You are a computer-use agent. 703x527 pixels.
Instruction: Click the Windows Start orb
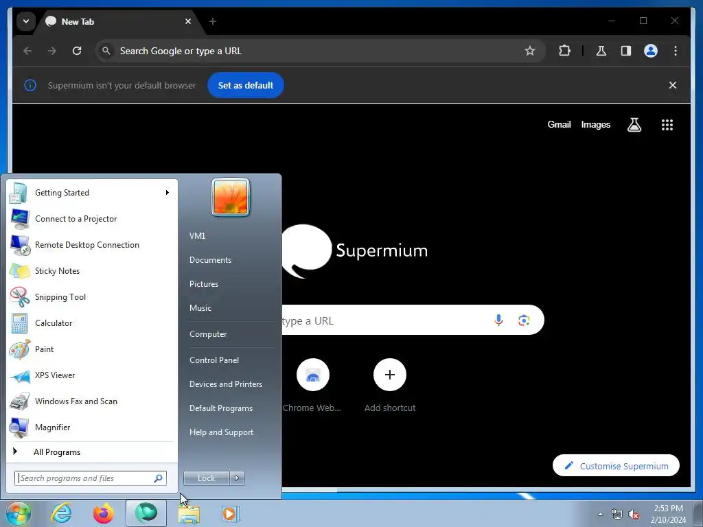click(x=19, y=513)
